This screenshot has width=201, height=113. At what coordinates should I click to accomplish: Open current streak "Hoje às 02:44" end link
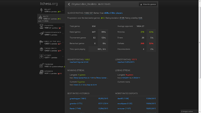(92, 85)
